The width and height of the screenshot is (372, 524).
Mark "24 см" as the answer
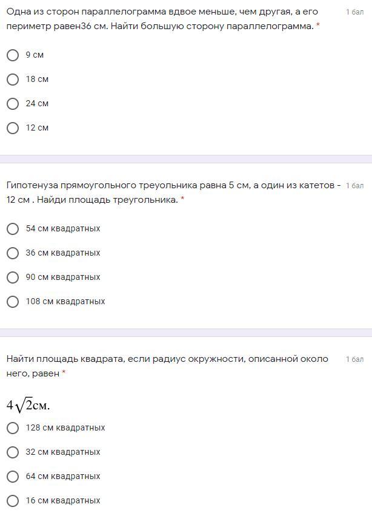click(x=13, y=104)
